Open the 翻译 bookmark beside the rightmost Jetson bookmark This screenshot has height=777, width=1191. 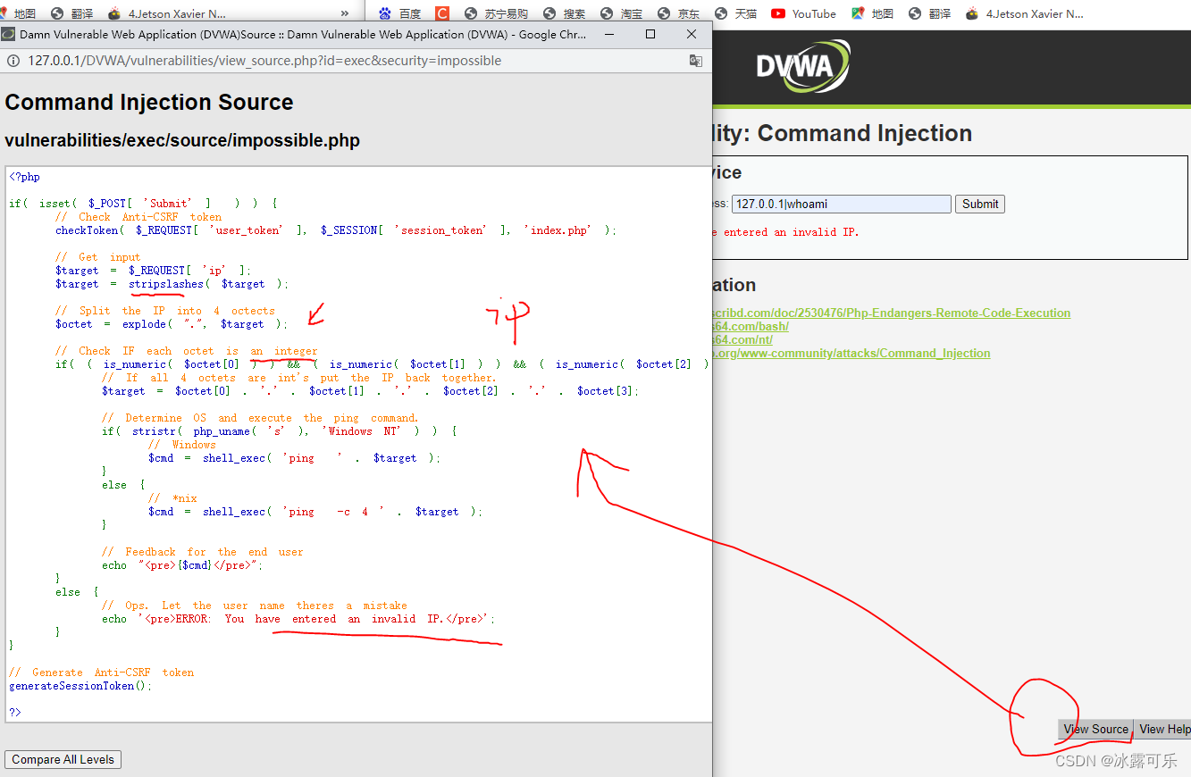tap(929, 13)
